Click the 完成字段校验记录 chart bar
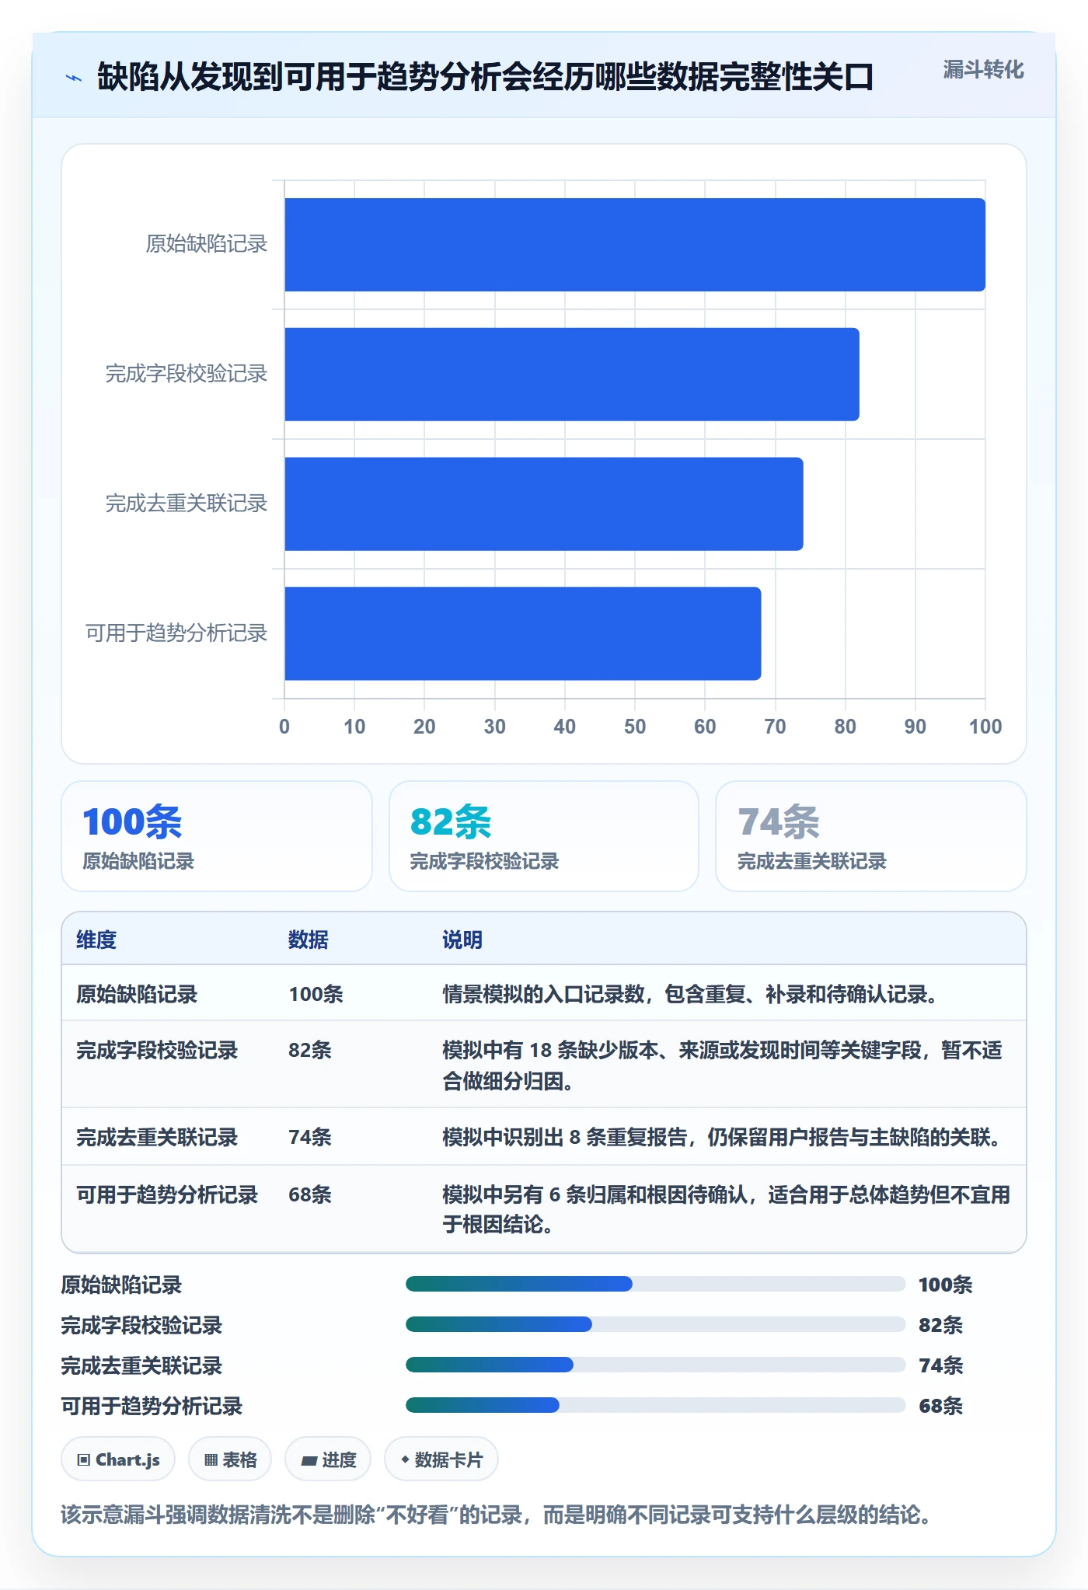 click(x=572, y=375)
